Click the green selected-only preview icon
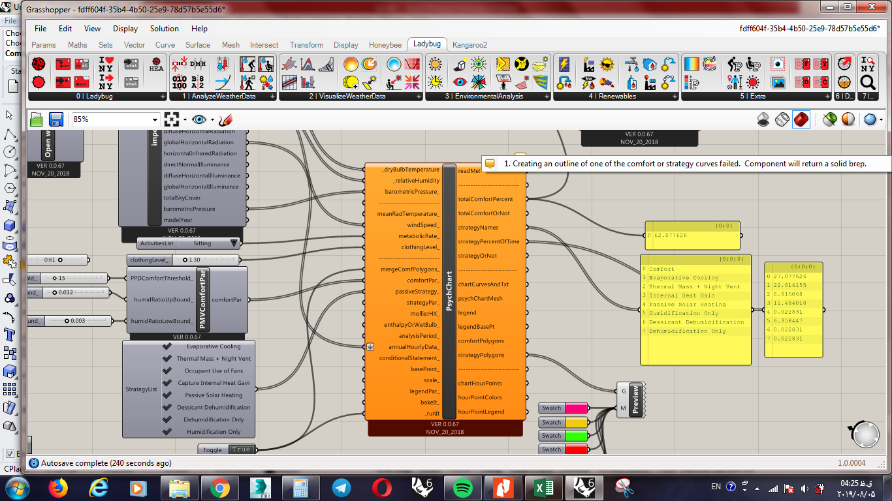 click(x=829, y=119)
